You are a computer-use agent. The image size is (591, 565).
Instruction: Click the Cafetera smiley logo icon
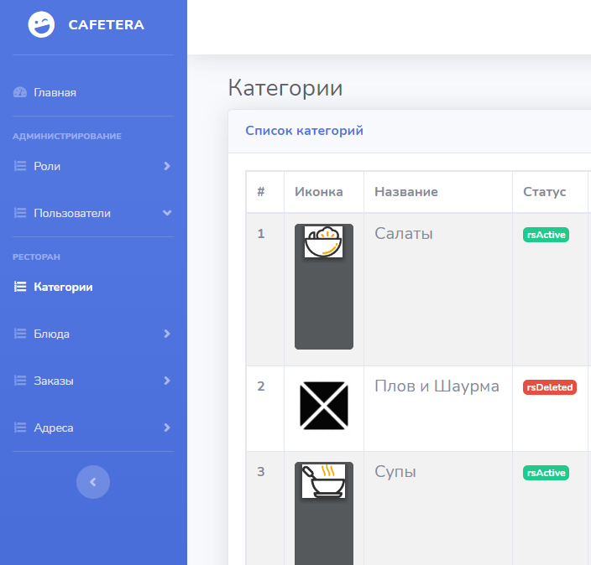point(41,25)
